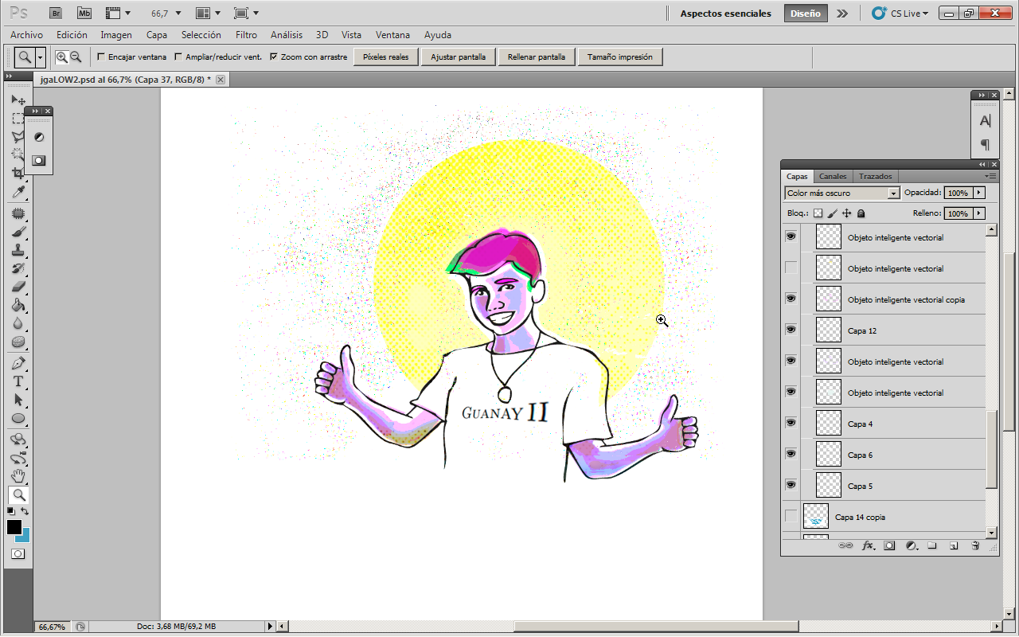Lock all with the padlock icon

861,213
